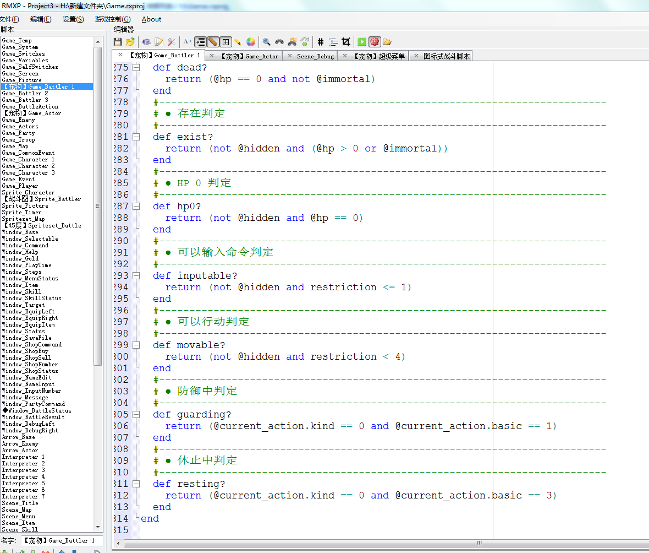Image resolution: width=649 pixels, height=553 pixels.
Task: Click the pencil-and-paper edit icon
Action: coord(159,42)
